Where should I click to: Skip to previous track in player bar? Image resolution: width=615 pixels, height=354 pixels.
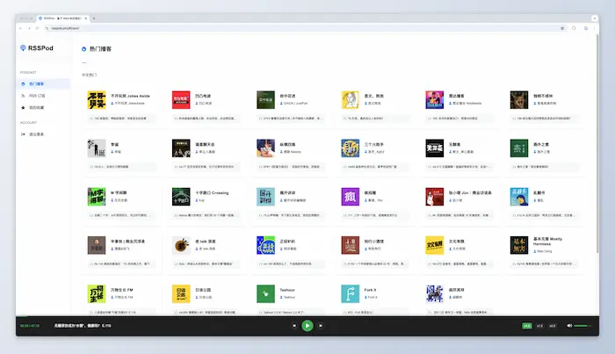294,325
